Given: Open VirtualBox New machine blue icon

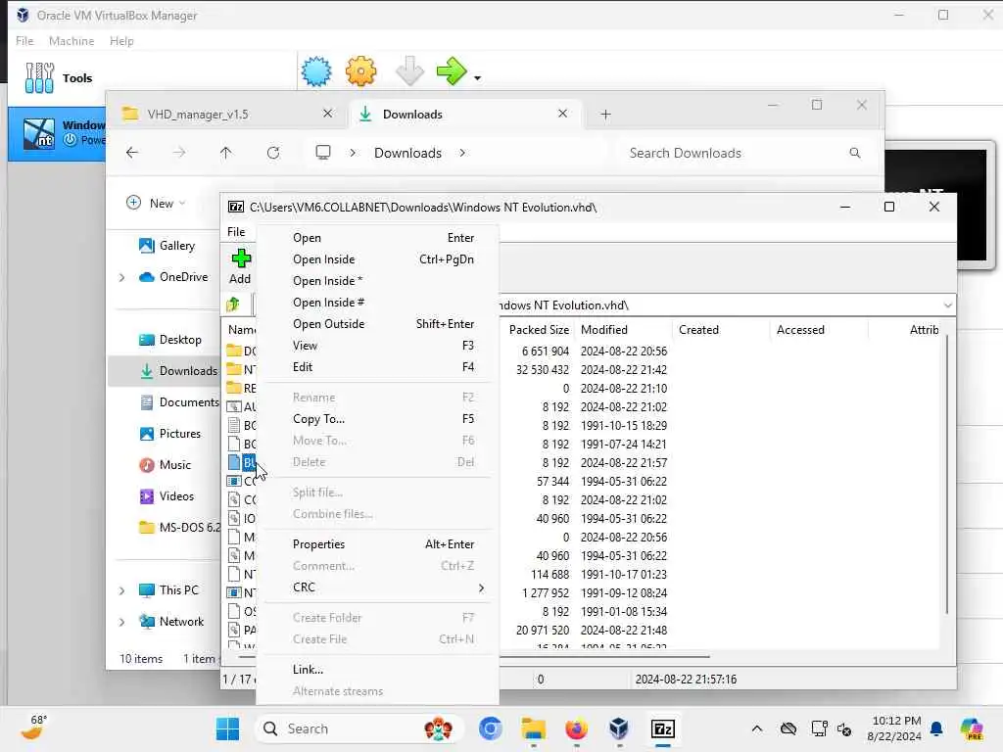Looking at the screenshot, I should (316, 70).
